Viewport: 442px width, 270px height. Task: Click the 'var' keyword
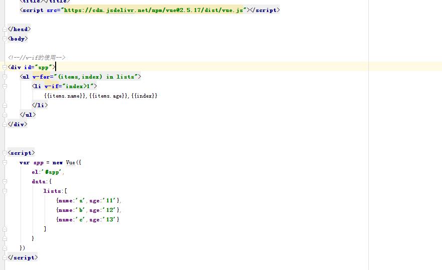(x=25, y=163)
